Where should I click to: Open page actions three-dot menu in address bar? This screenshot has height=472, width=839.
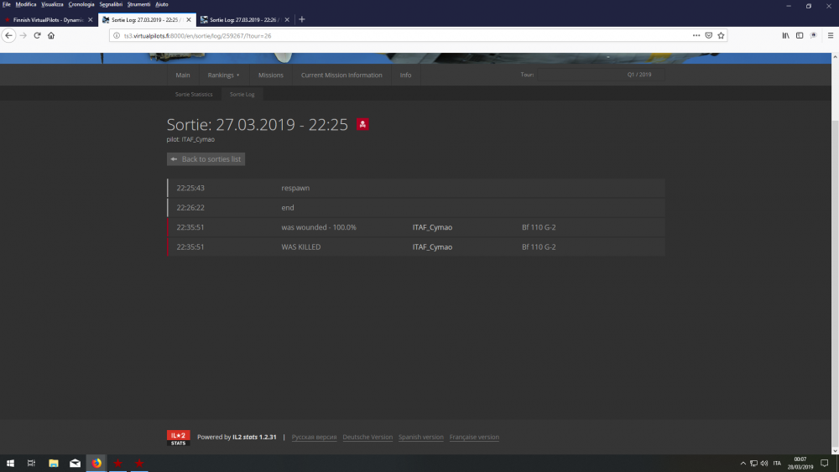[696, 36]
